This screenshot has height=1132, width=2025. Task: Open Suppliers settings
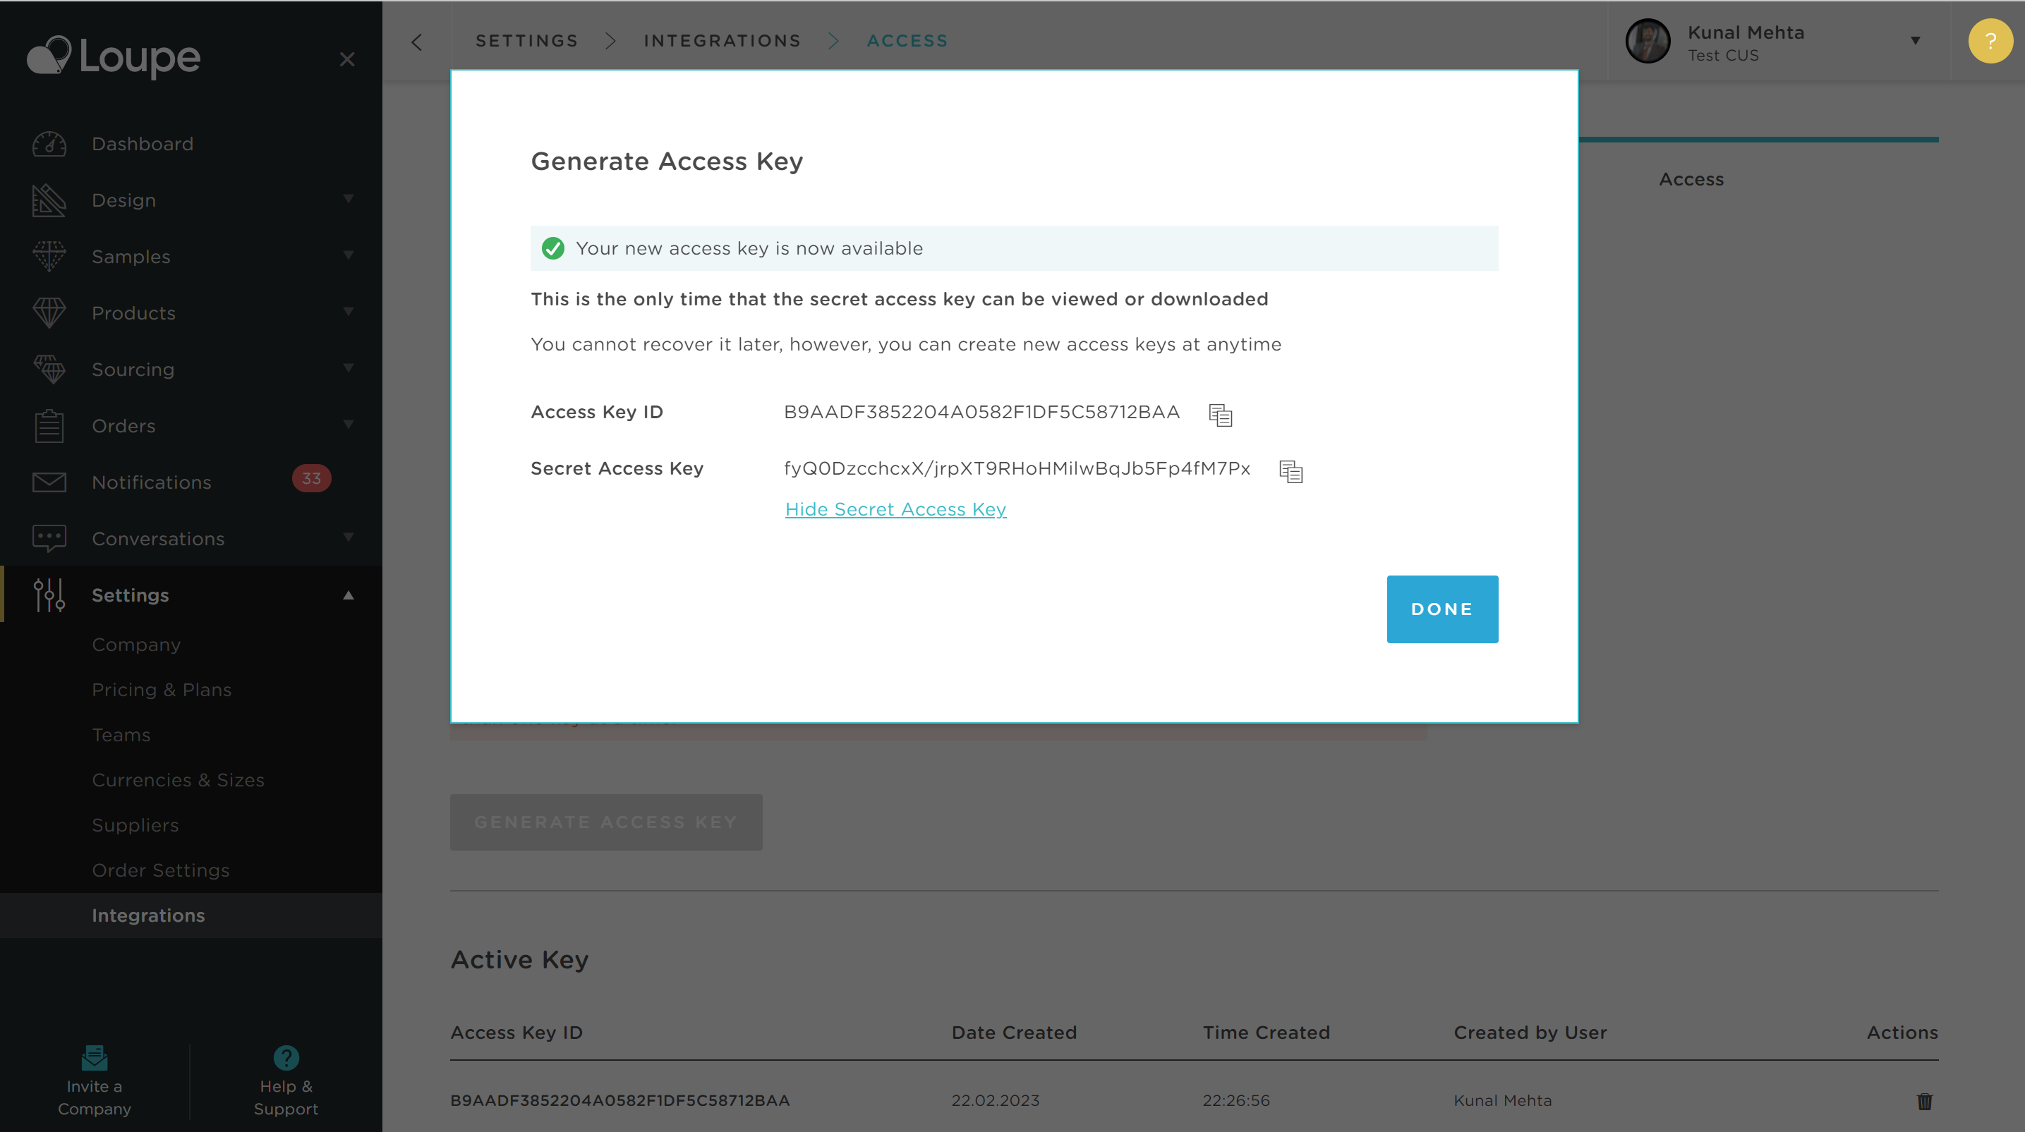(135, 825)
